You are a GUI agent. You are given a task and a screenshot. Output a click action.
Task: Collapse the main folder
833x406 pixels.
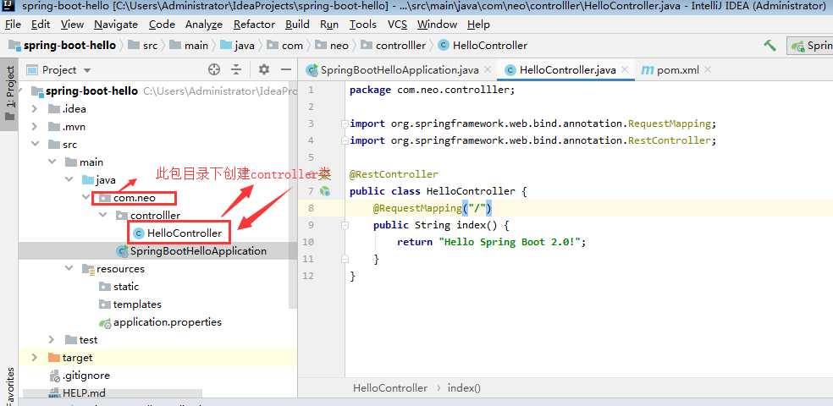52,162
